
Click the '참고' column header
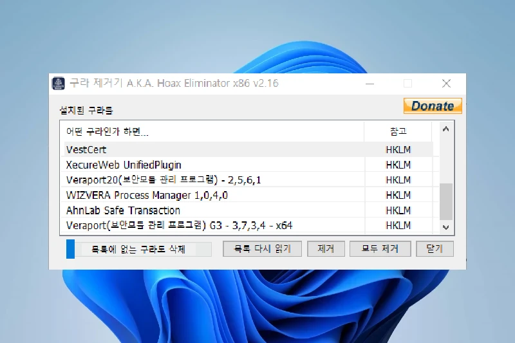point(398,132)
